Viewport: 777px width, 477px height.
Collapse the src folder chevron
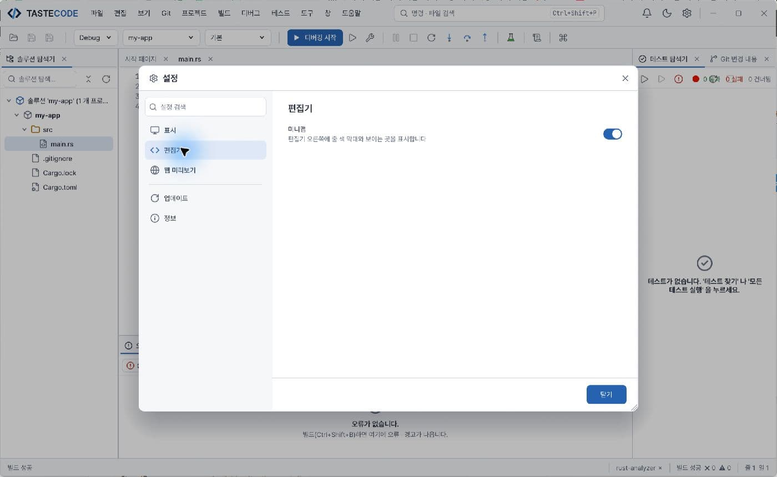pyautogui.click(x=24, y=130)
